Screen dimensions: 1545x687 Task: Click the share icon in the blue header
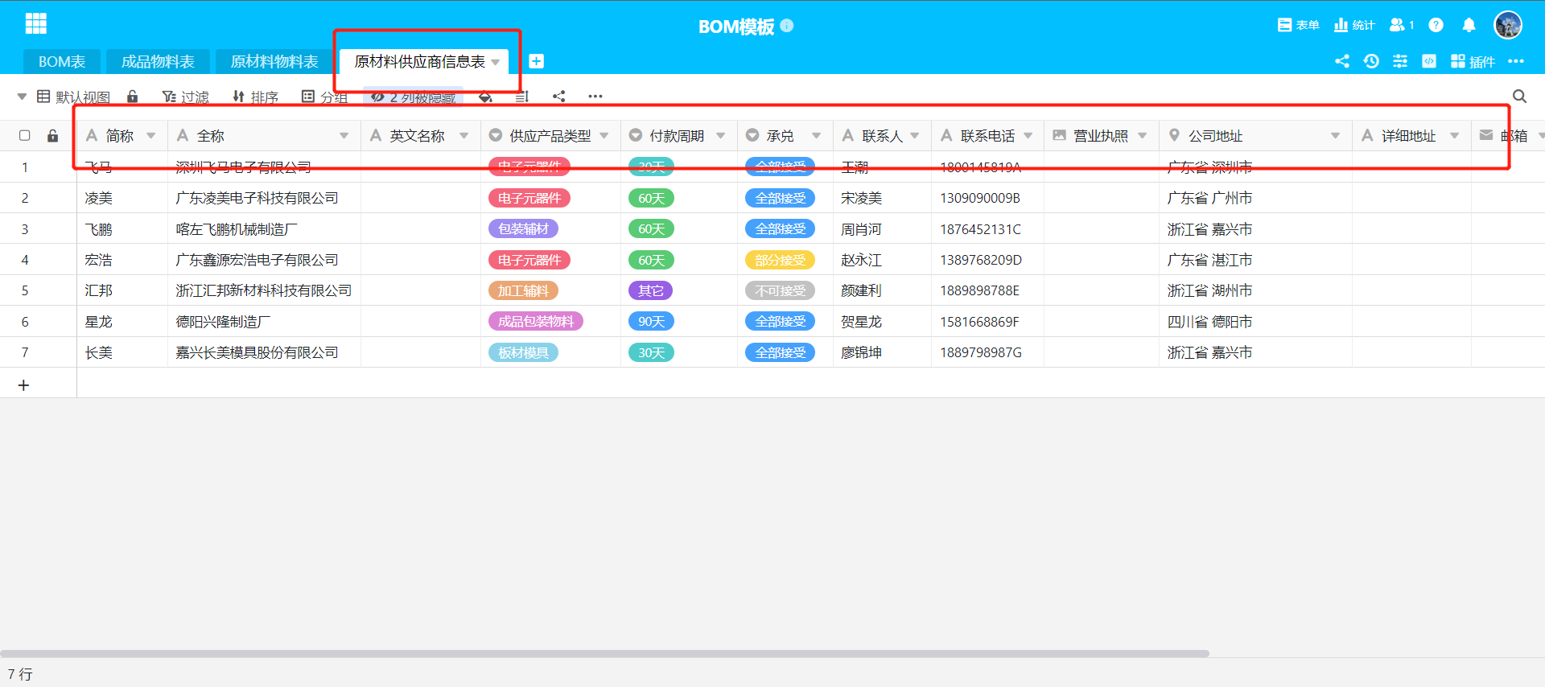[1342, 61]
